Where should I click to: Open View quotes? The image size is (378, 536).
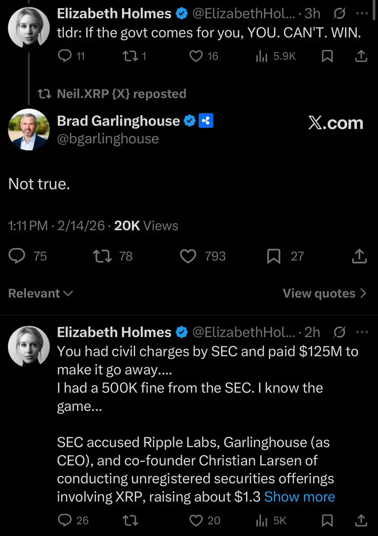325,293
